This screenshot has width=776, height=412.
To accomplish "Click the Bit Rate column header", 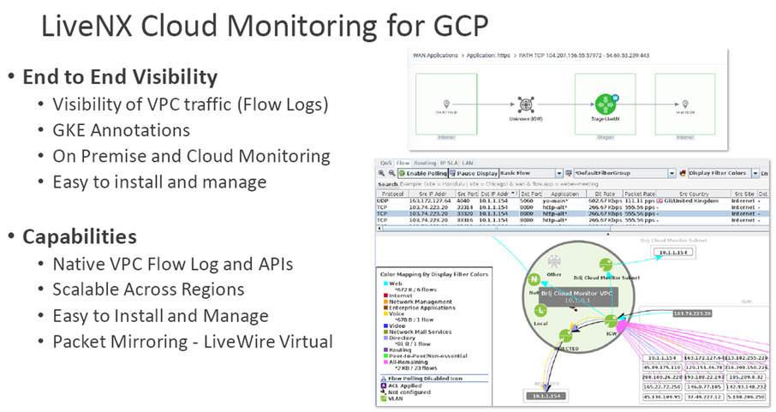I will [x=605, y=194].
